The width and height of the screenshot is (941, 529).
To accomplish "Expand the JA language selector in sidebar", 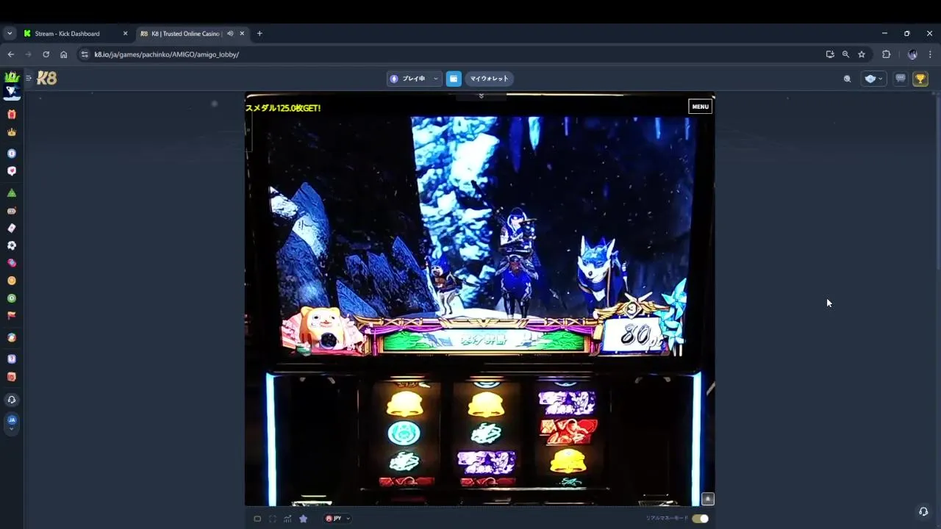I will [x=11, y=424].
